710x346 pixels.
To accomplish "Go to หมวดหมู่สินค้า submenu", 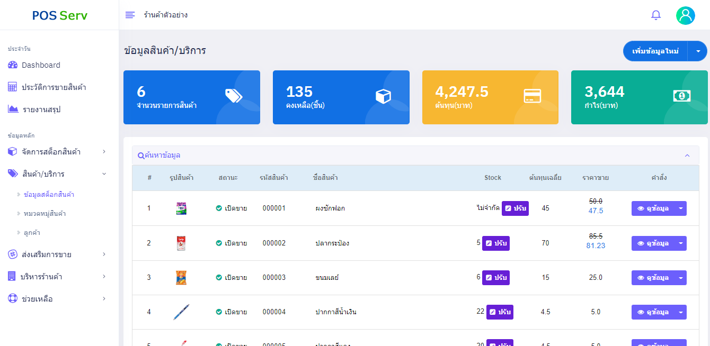I will click(45, 214).
